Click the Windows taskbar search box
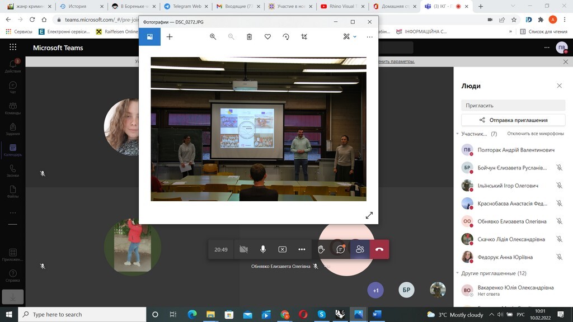Viewport: 573px width, 322px height. tap(82, 314)
